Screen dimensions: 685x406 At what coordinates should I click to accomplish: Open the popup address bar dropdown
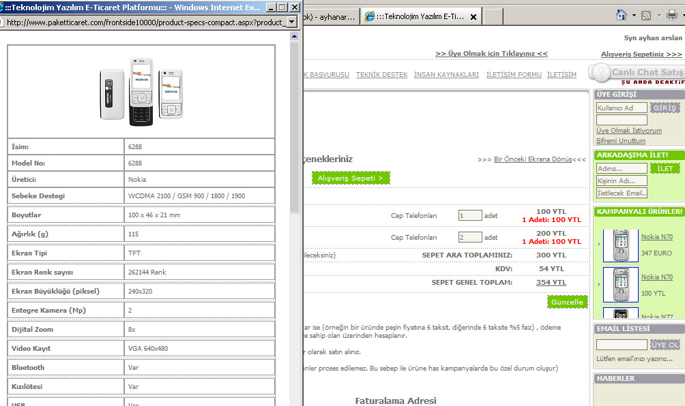[292, 22]
